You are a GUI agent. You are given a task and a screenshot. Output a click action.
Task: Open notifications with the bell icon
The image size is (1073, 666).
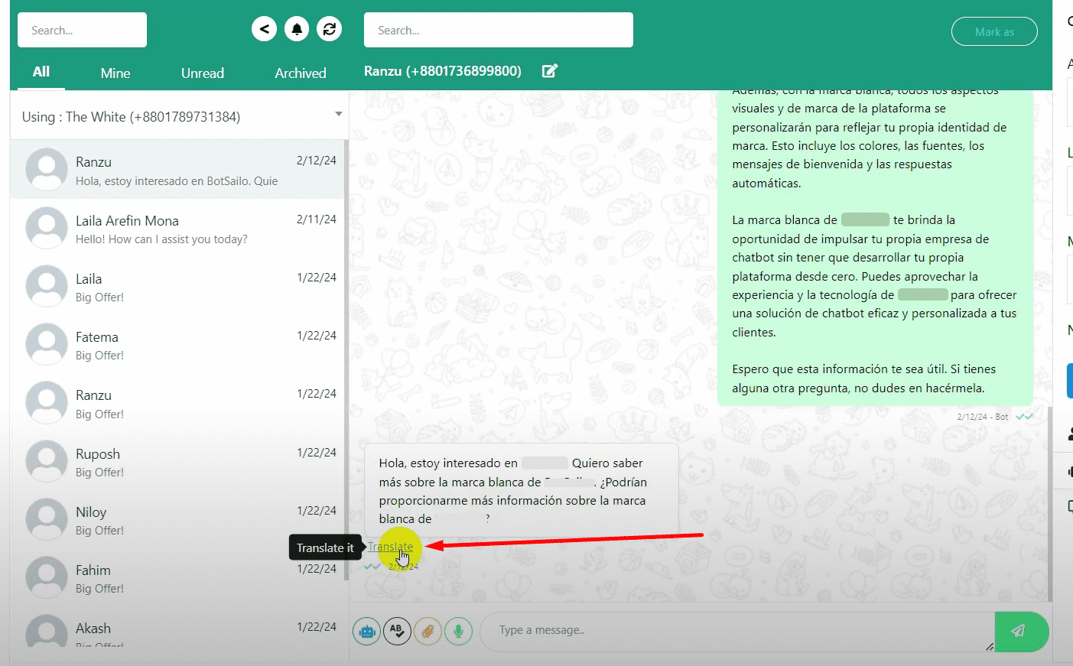coord(297,29)
